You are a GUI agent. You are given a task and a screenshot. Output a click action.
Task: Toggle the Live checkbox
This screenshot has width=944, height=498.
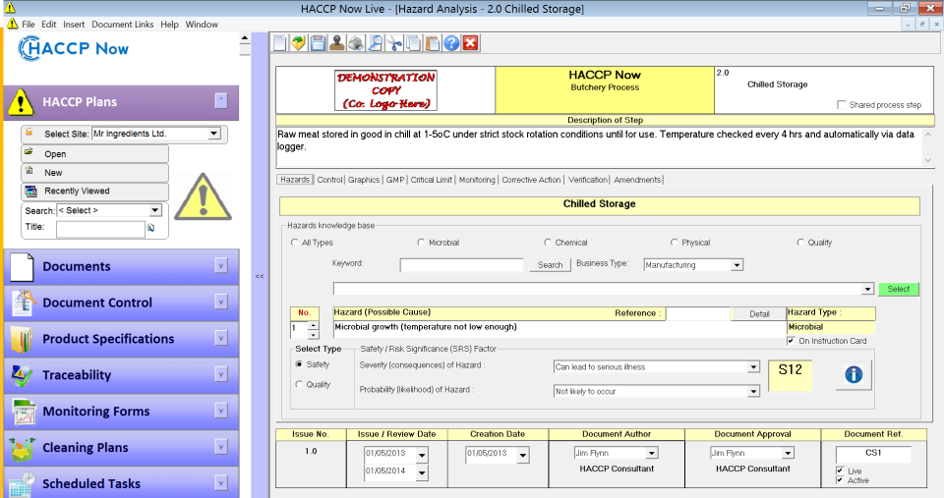(x=840, y=470)
